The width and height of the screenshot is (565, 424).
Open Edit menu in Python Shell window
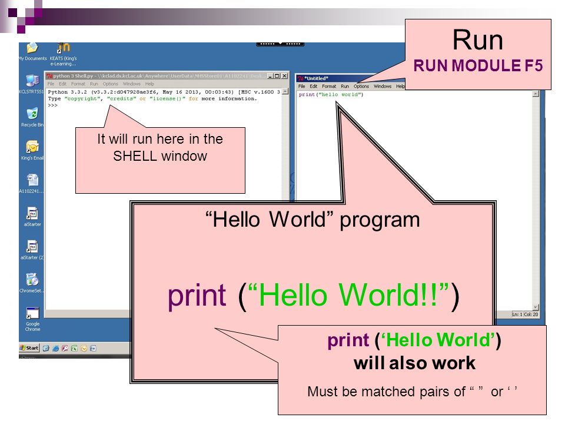point(63,84)
